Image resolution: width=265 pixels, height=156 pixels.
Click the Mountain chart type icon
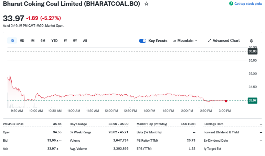click(174, 41)
